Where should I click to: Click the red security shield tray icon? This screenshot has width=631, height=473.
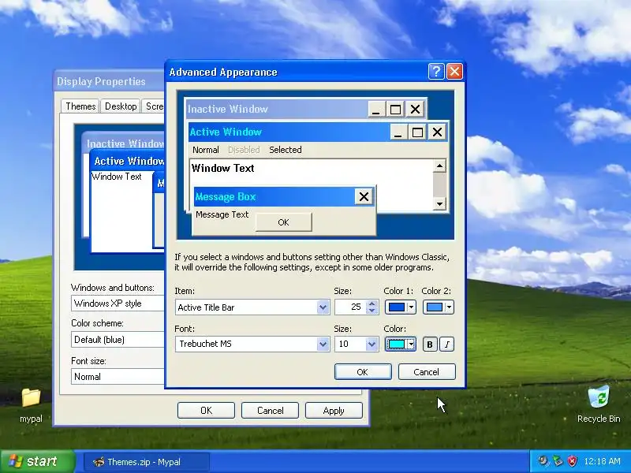click(573, 461)
